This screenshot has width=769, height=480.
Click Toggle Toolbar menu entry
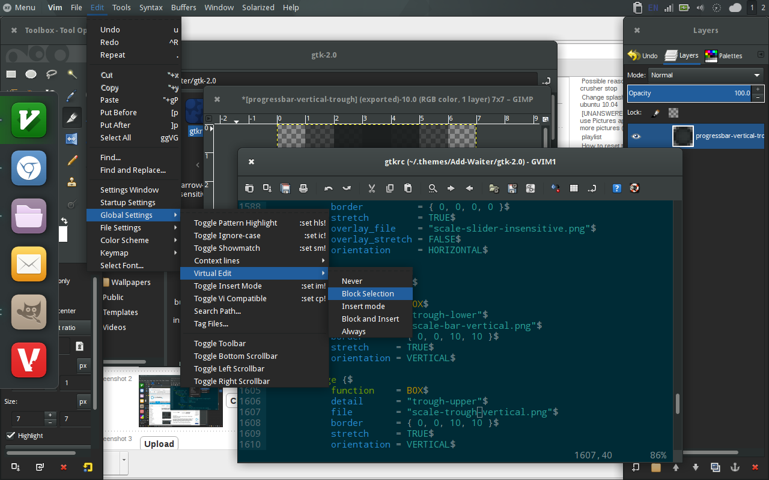point(255,343)
